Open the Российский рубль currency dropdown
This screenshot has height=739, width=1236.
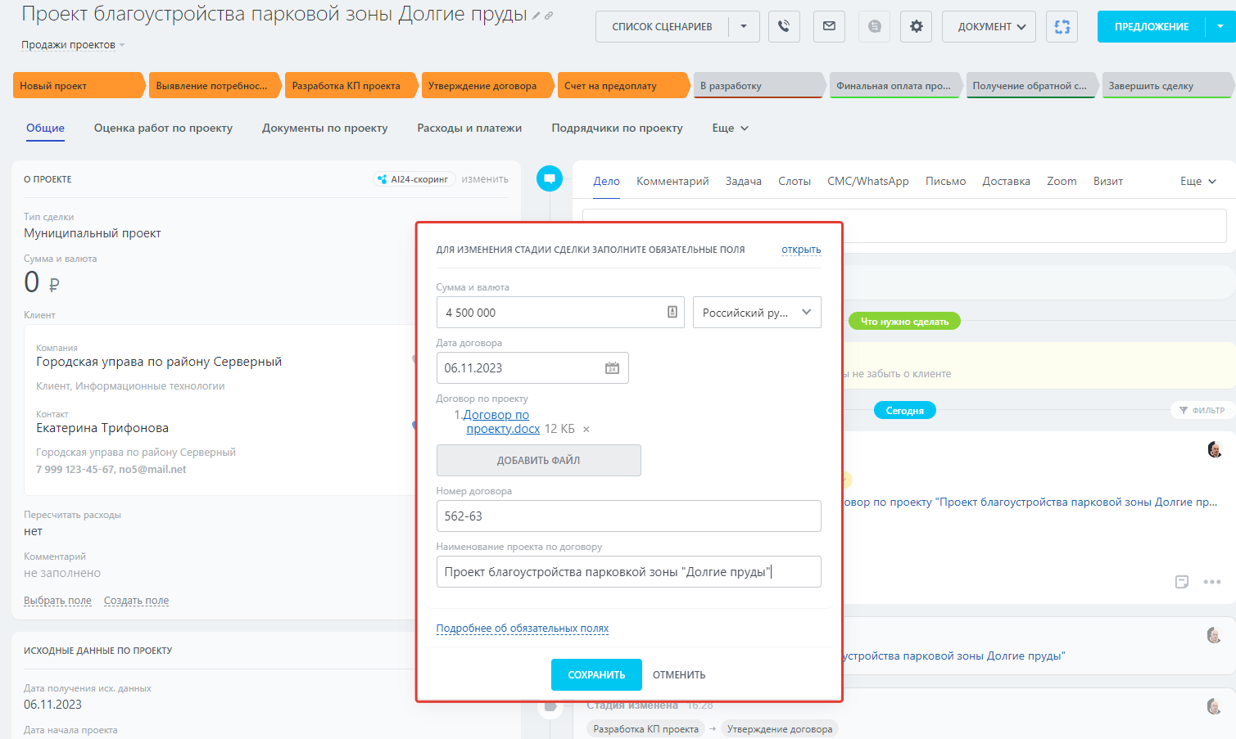[757, 312]
